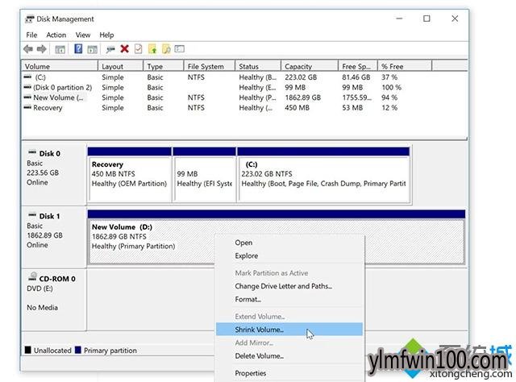Image resolution: width=516 pixels, height=382 pixels.
Task: Select the Recovery volume list row name
Action: point(48,108)
